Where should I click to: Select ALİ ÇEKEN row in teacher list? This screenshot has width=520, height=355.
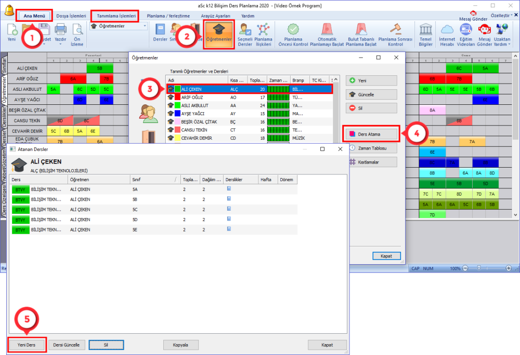(250, 89)
